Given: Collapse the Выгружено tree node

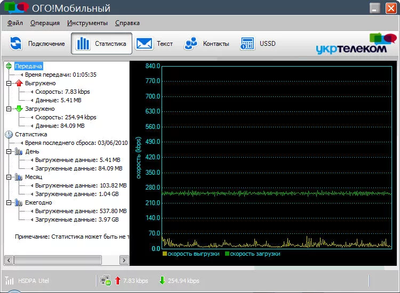Looking at the screenshot, I should click(x=9, y=83).
